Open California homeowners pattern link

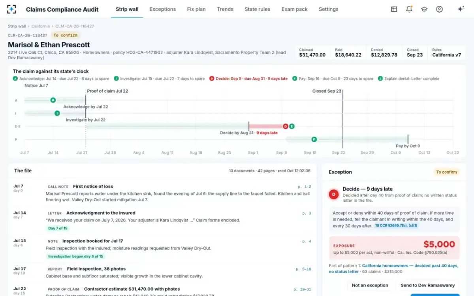tap(393, 268)
